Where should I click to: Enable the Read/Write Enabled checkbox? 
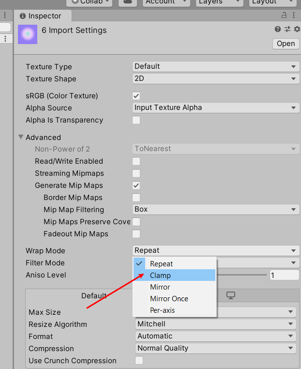click(136, 161)
